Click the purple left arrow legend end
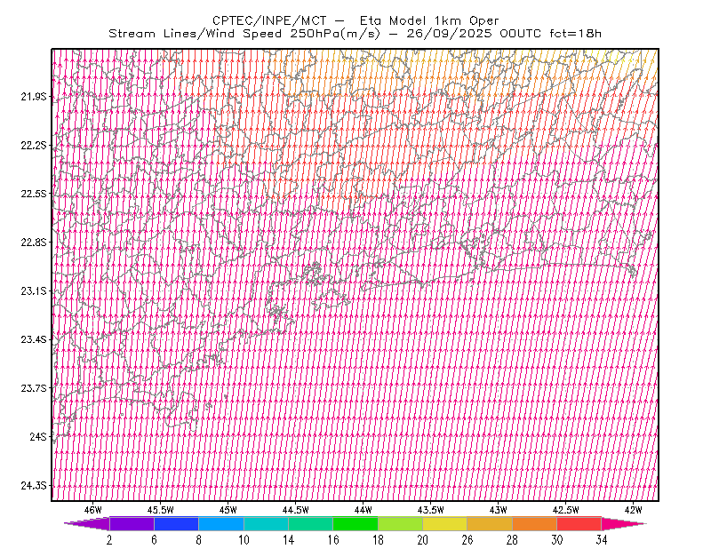Image resolution: width=711 pixels, height=549 pixels. [x=86, y=523]
